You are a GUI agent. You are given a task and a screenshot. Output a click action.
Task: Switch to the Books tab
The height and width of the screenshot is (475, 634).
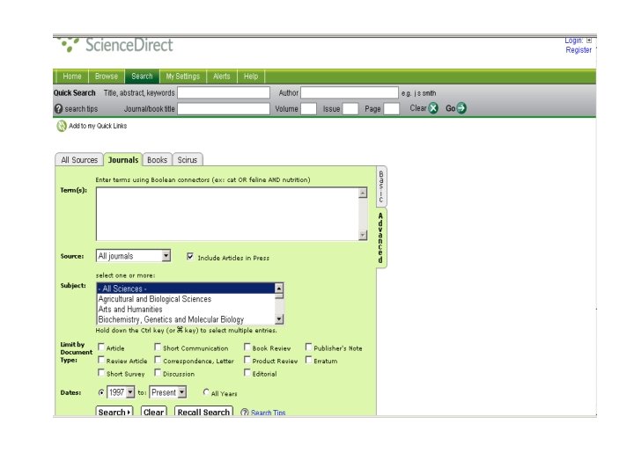tap(158, 160)
